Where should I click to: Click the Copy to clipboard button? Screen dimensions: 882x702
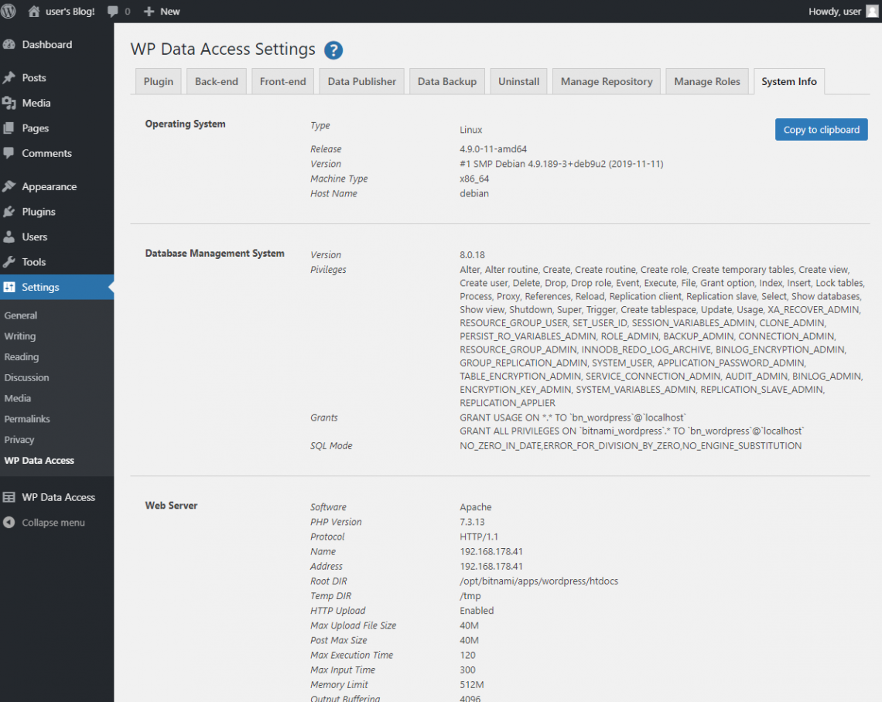[821, 129]
